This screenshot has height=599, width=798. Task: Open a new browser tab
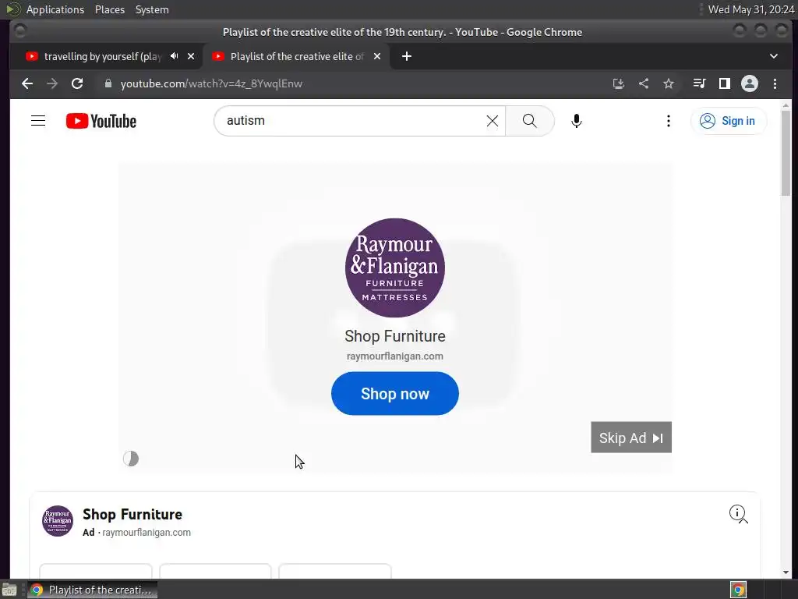coord(407,56)
